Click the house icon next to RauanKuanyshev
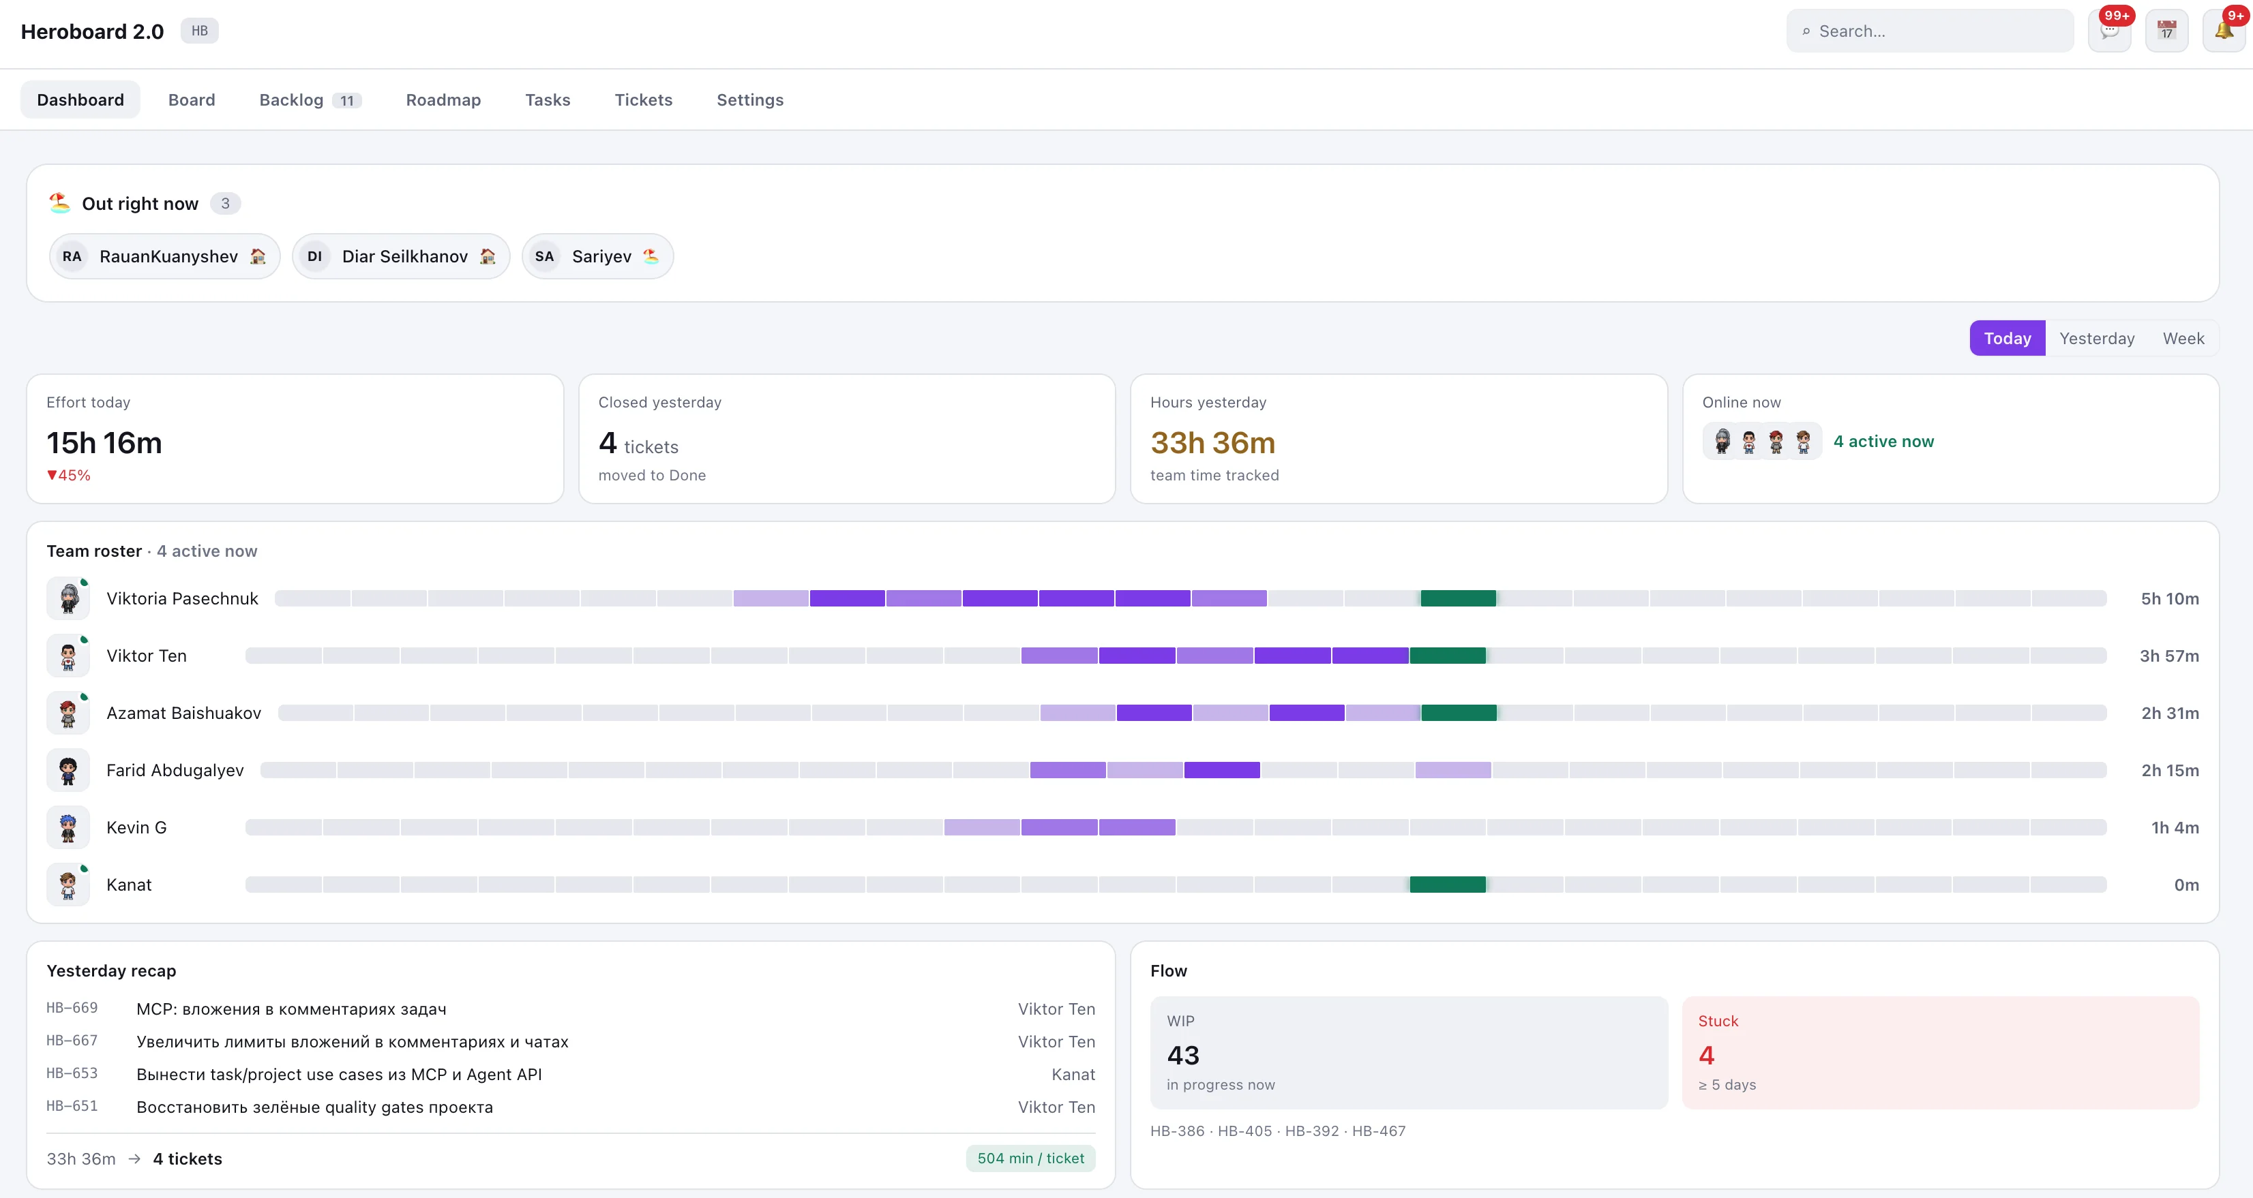 [258, 256]
